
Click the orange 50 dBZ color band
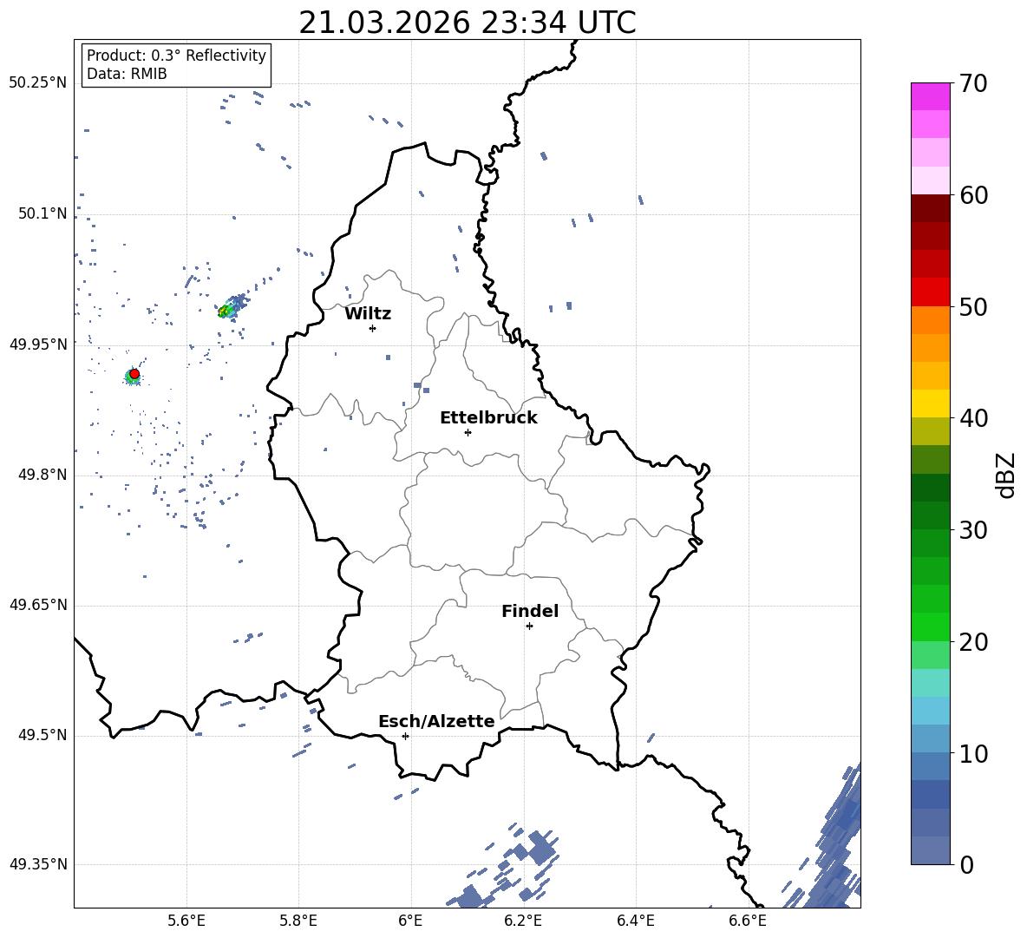click(930, 319)
